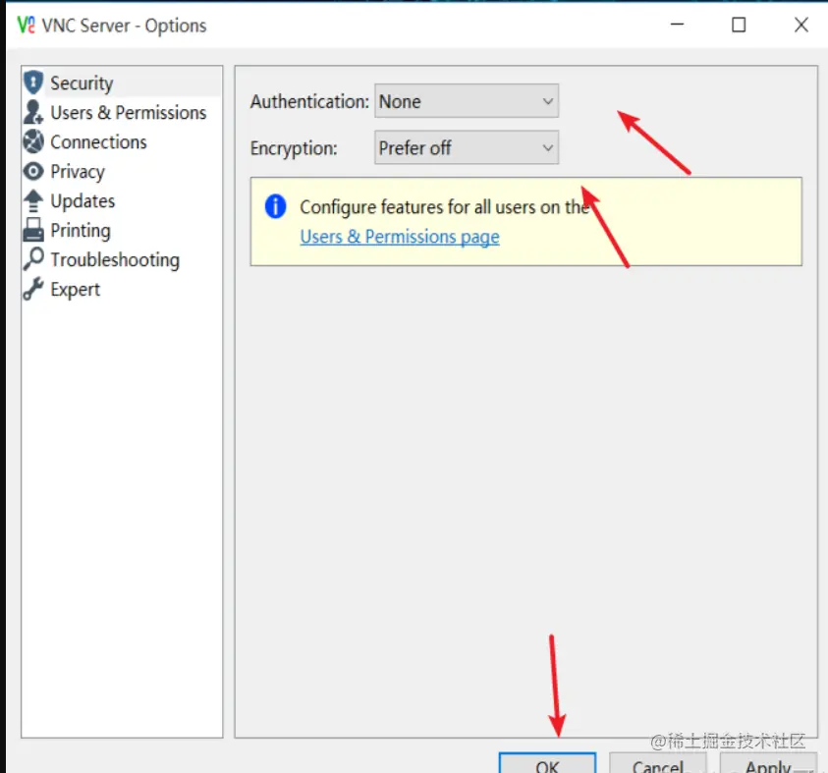Viewport: 828px width, 773px height.
Task: Maximize the VNC Server Options window
Action: click(x=739, y=25)
